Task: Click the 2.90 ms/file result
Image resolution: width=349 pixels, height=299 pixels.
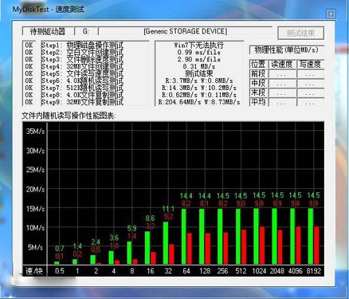Action: pyautogui.click(x=199, y=59)
